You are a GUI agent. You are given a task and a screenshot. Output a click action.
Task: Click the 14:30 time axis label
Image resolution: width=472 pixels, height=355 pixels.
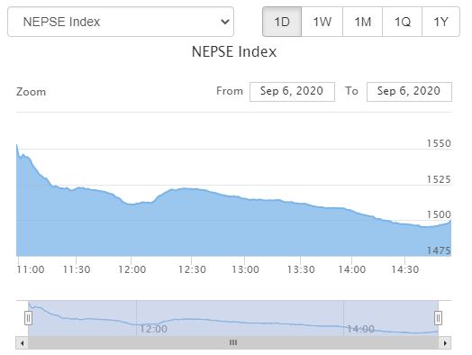tap(404, 269)
